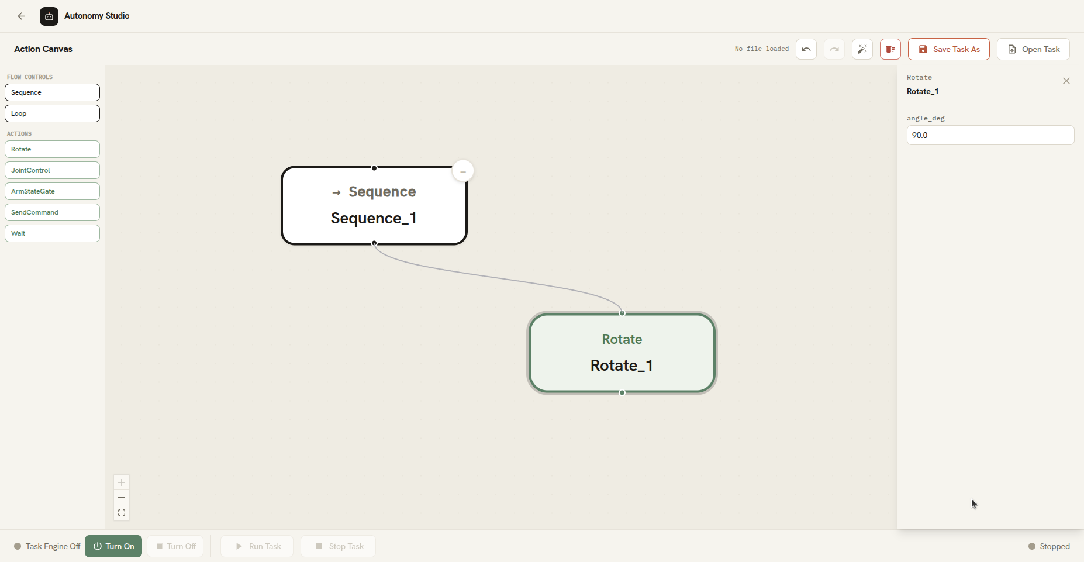The image size is (1084, 562).
Task: Click Open Task button
Action: click(1033, 49)
